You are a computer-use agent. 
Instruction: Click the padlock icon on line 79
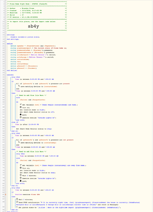click(21, 181)
